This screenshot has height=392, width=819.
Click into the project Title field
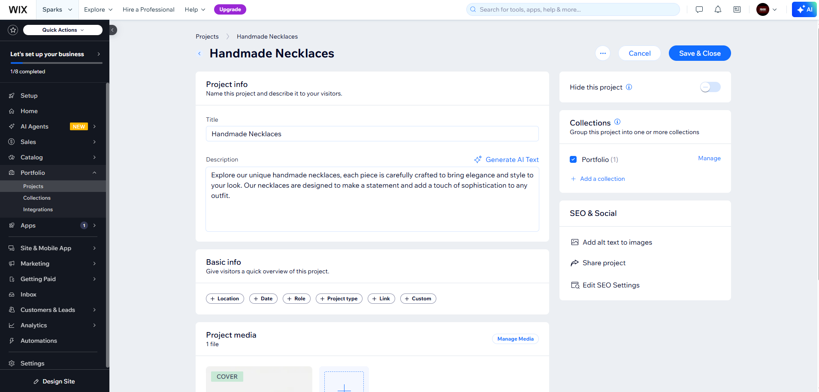coord(372,134)
